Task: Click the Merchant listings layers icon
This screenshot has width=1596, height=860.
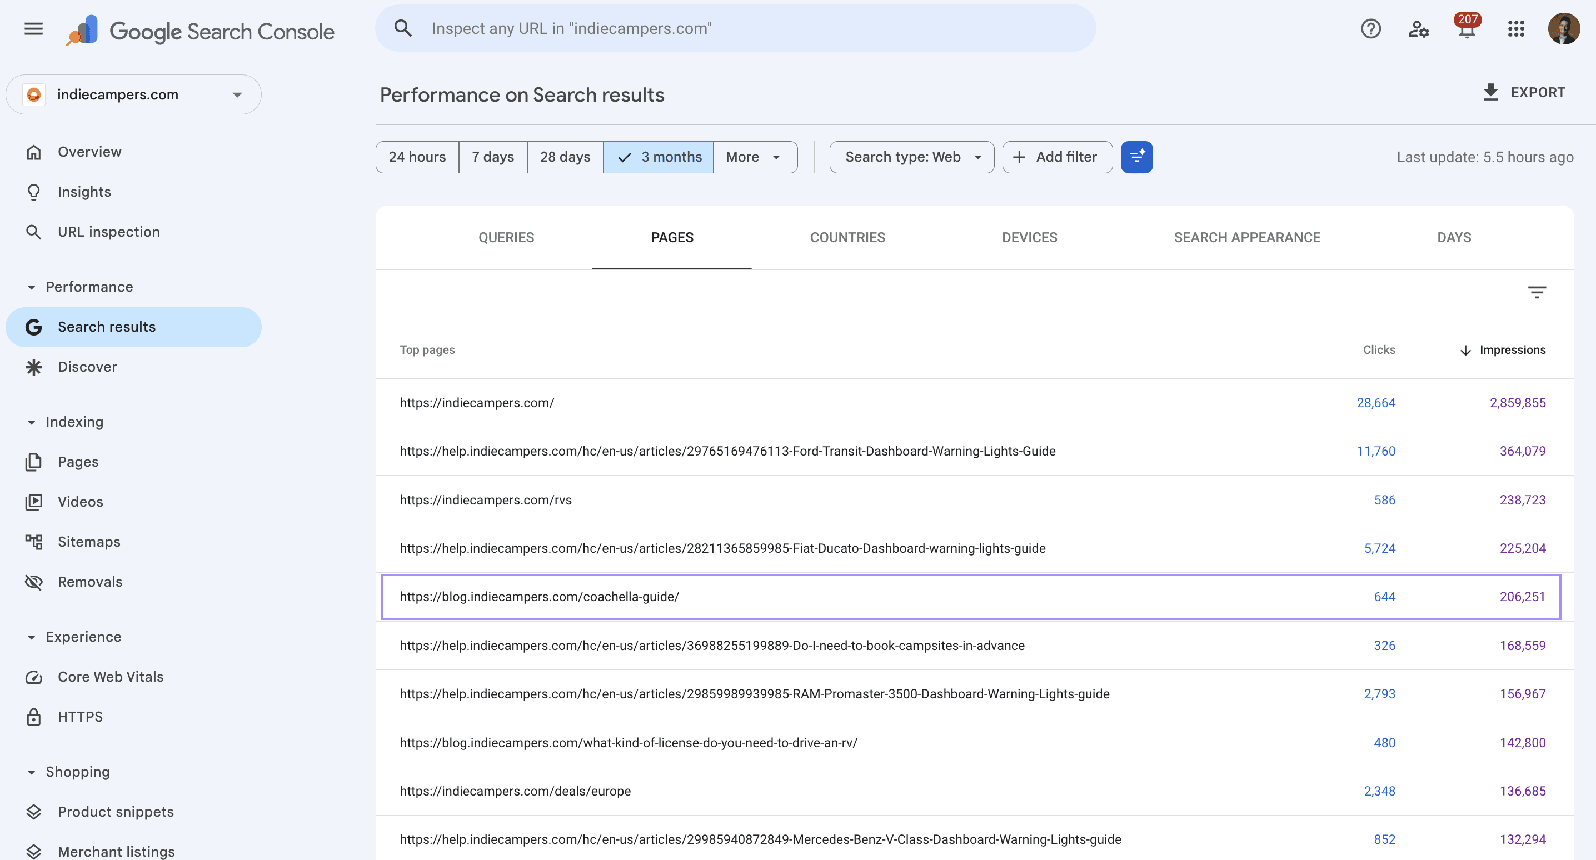Action: tap(33, 852)
